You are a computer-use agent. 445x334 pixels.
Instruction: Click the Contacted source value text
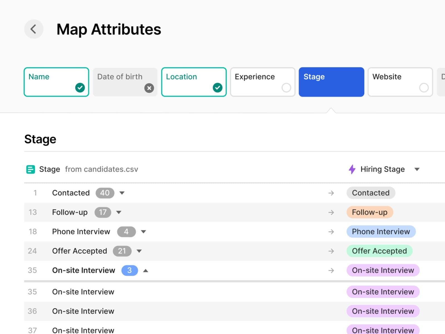coord(71,193)
